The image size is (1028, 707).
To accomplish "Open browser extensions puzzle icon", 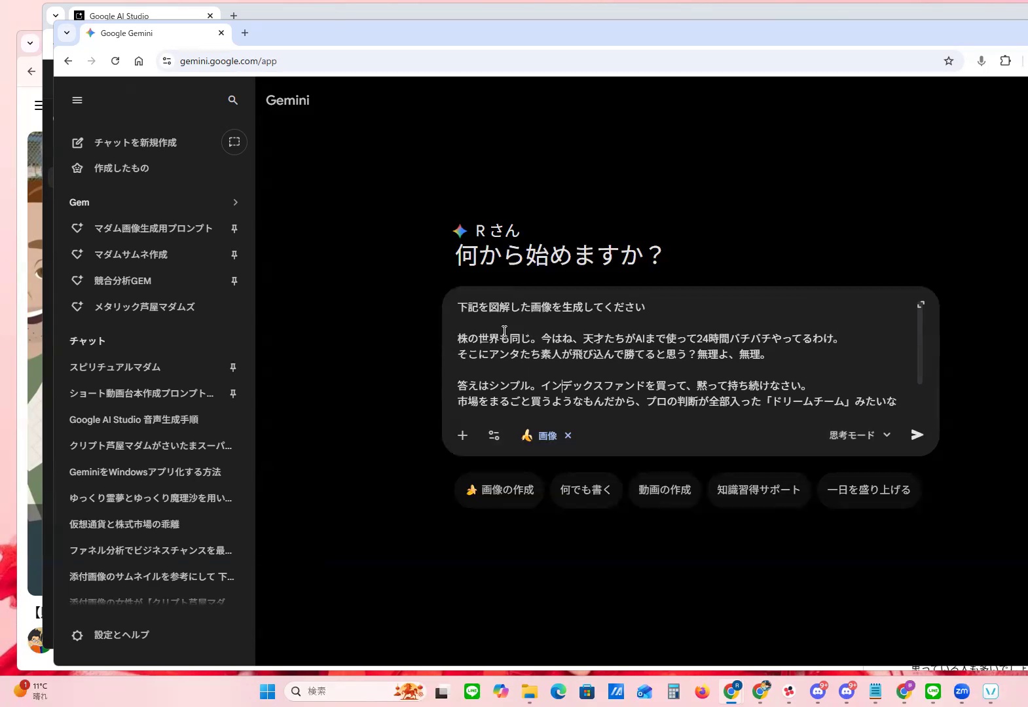I will (1006, 61).
